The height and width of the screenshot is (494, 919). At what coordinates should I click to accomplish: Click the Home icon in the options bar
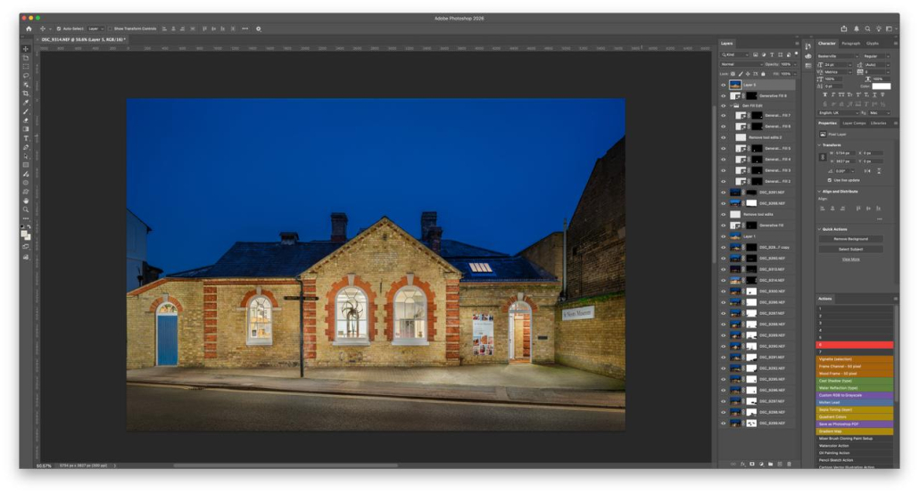[x=29, y=29]
